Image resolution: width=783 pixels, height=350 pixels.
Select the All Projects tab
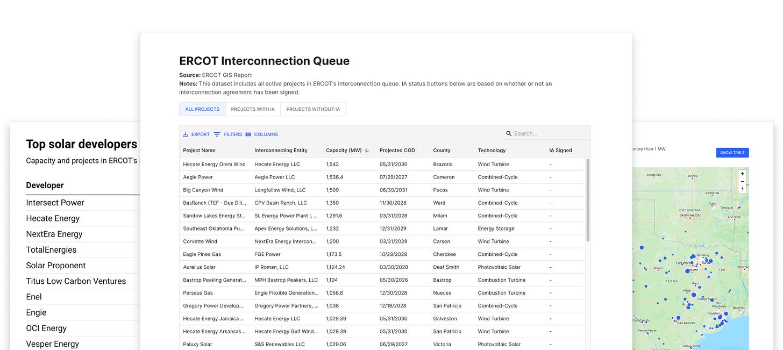pos(202,109)
